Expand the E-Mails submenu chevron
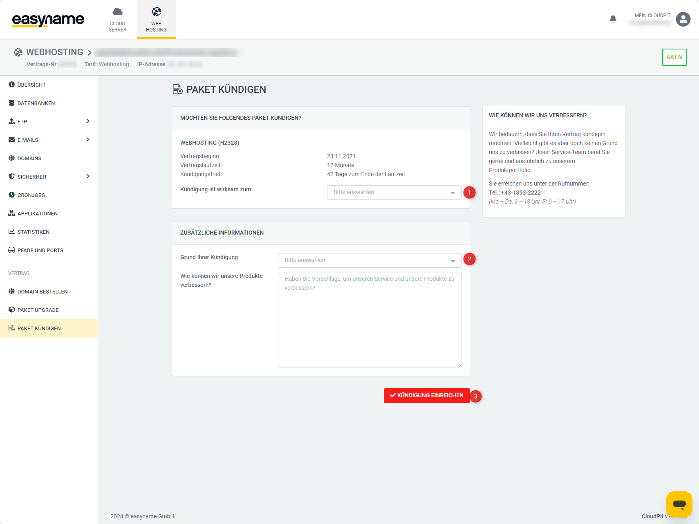 (88, 140)
